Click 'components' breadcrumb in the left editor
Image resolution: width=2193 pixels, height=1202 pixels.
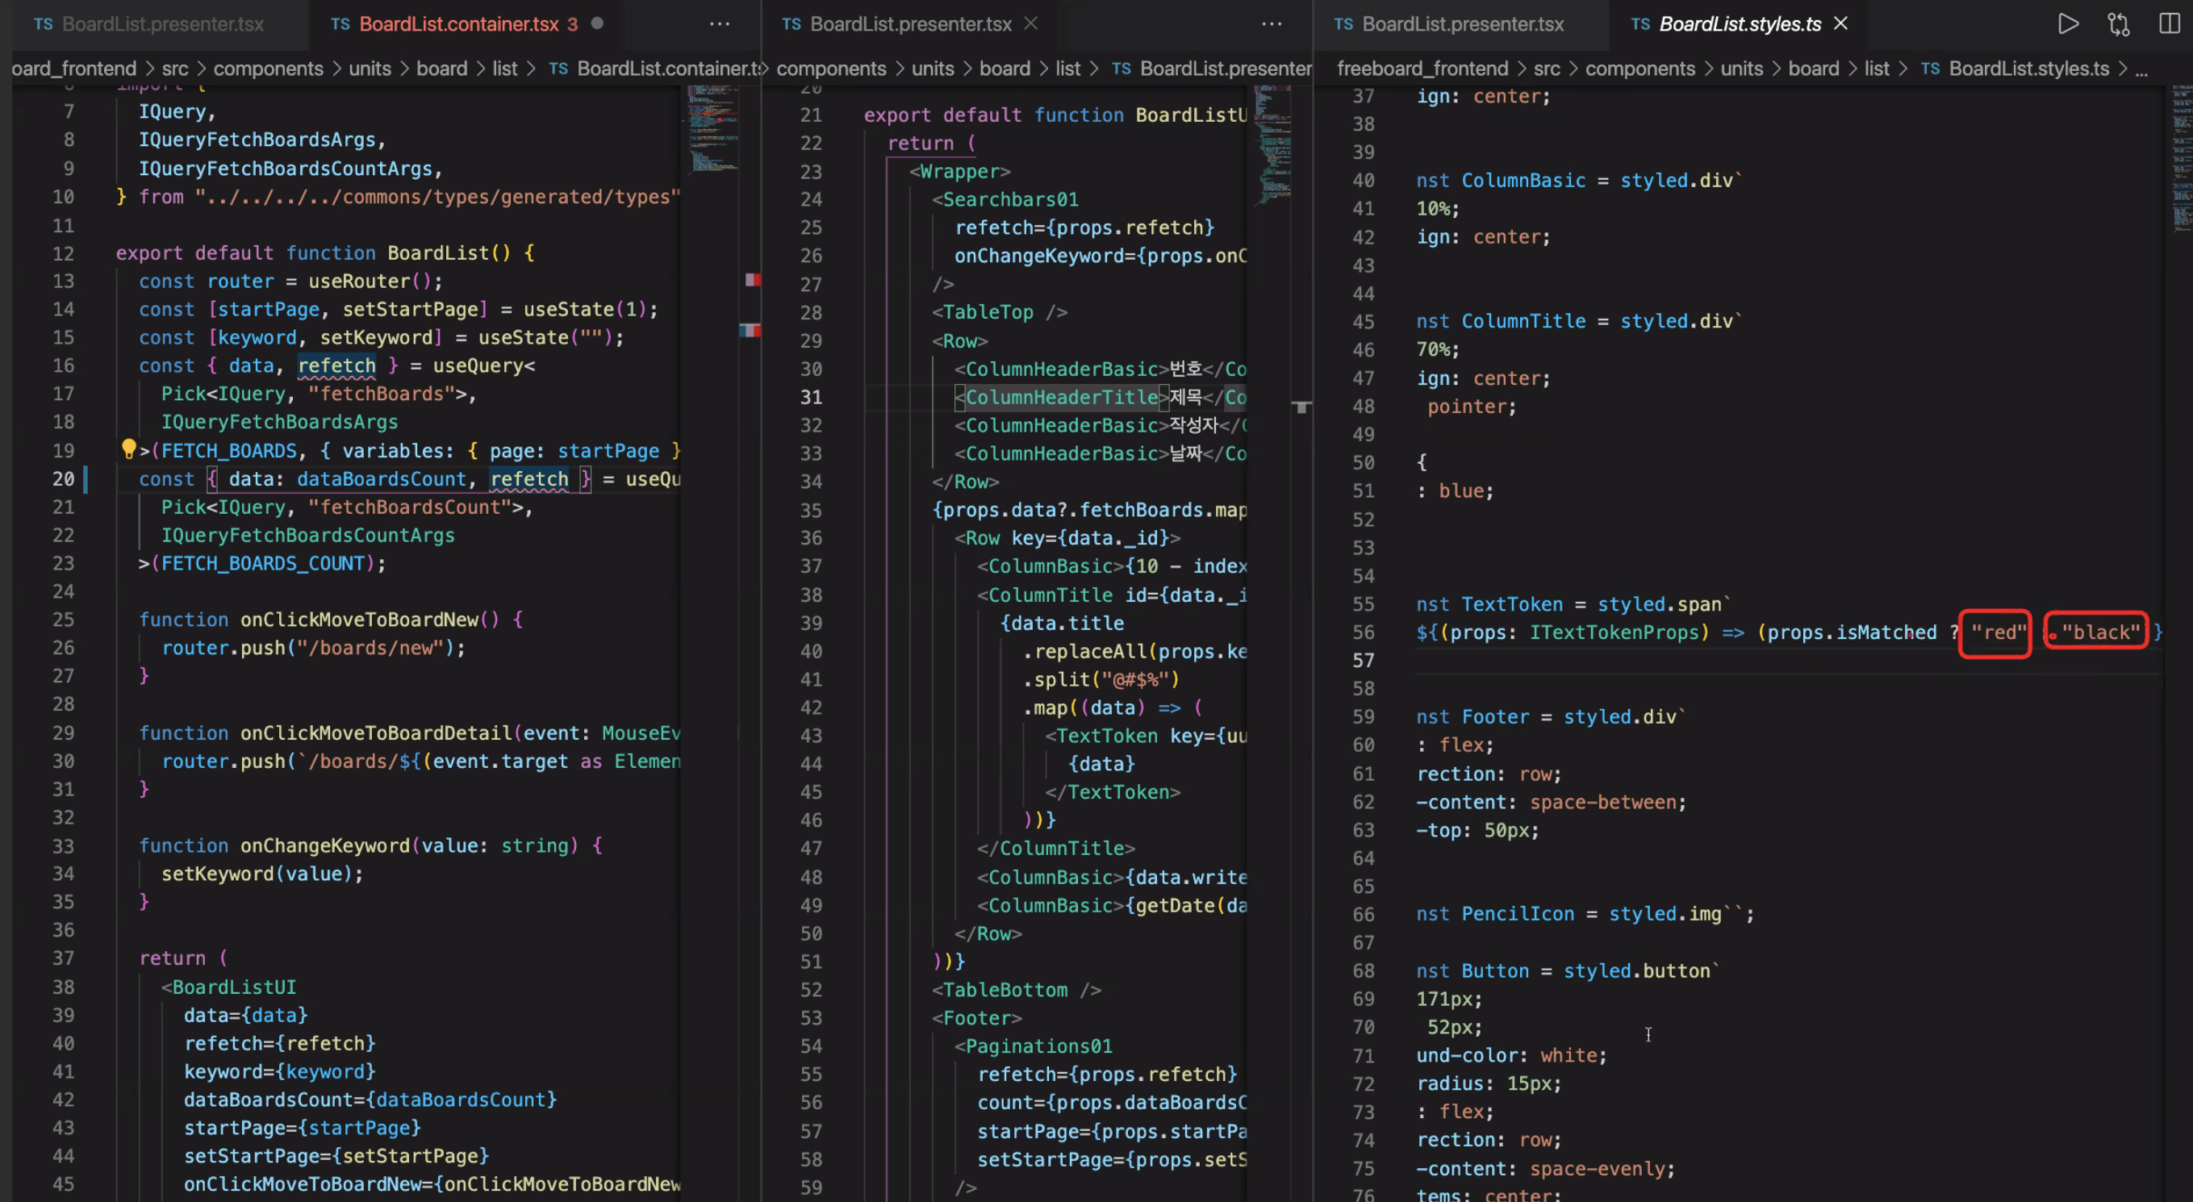point(267,68)
